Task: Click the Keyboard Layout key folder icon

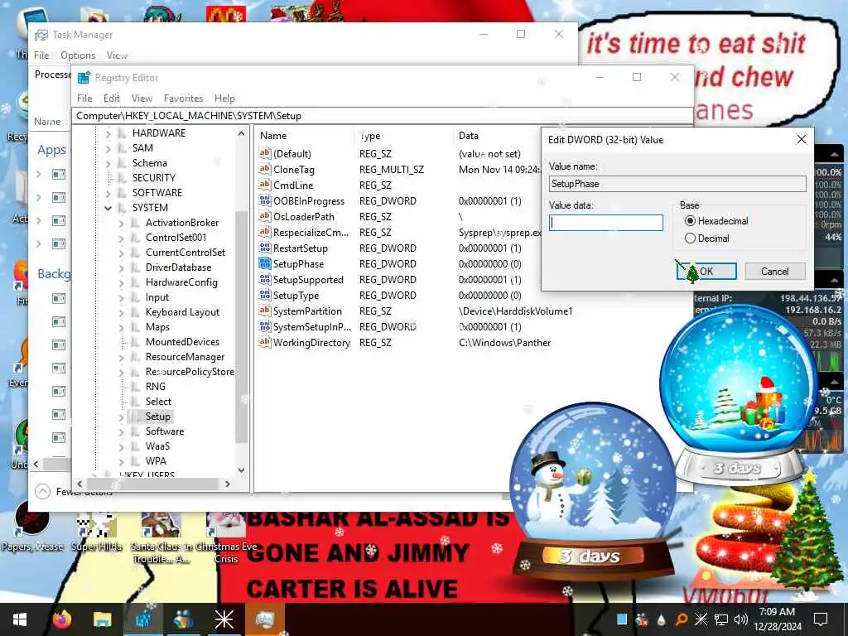Action: (x=136, y=312)
